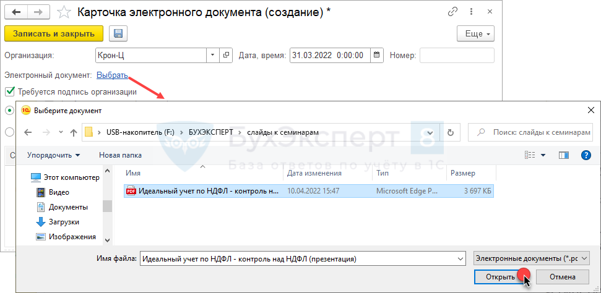601x293 pixels.
Task: Add the card to favorites with the star icon
Action: pos(64,12)
